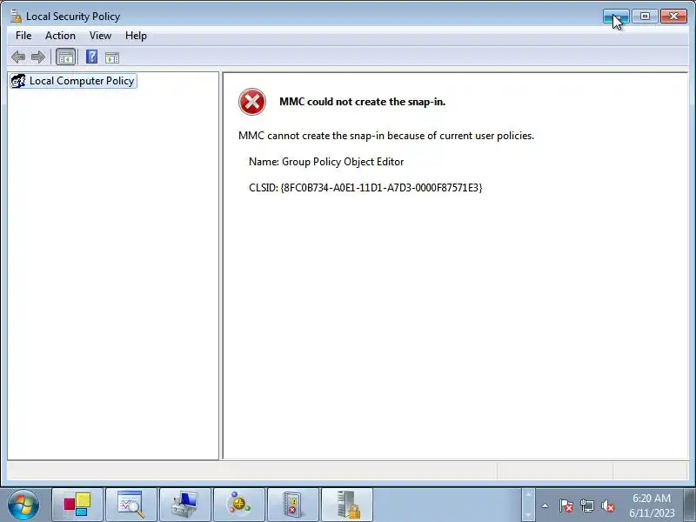Open the notebook with warning taskbar icon
Viewport: 696px width, 522px height.
(293, 505)
